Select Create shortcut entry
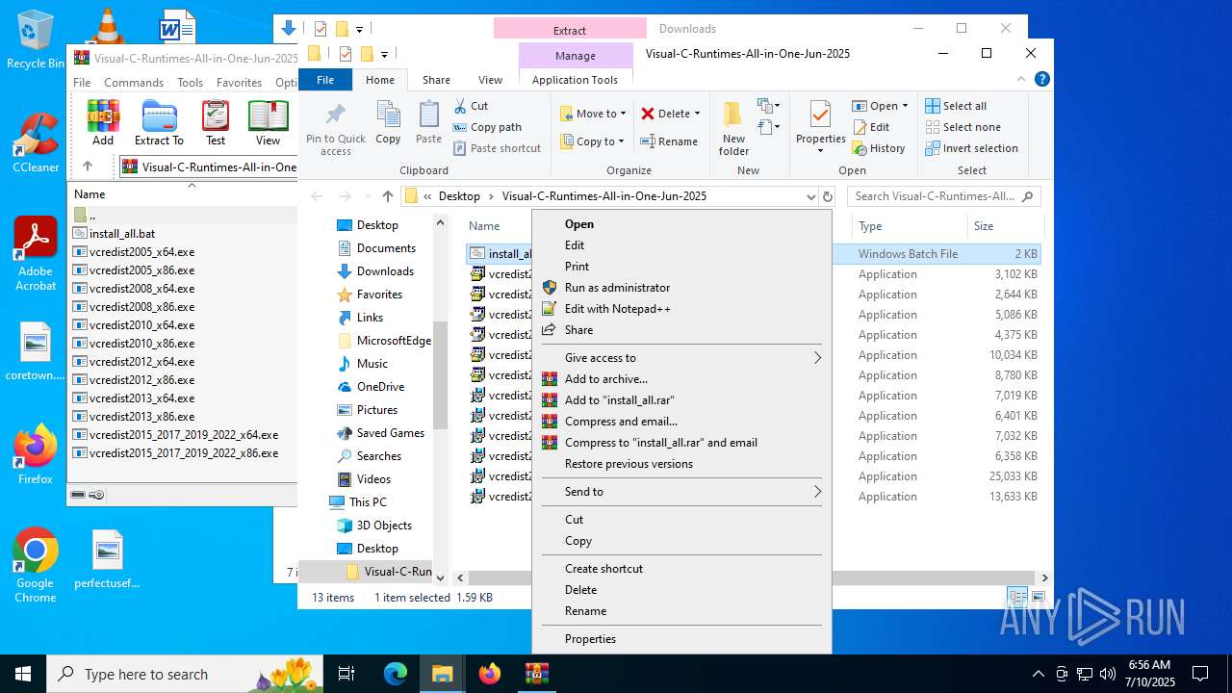The image size is (1232, 693). click(x=681, y=569)
